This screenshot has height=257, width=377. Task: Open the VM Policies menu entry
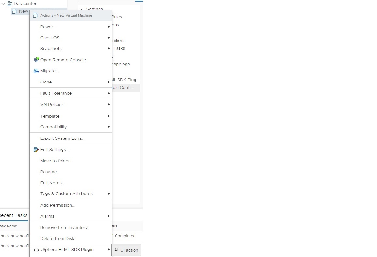coord(71,105)
